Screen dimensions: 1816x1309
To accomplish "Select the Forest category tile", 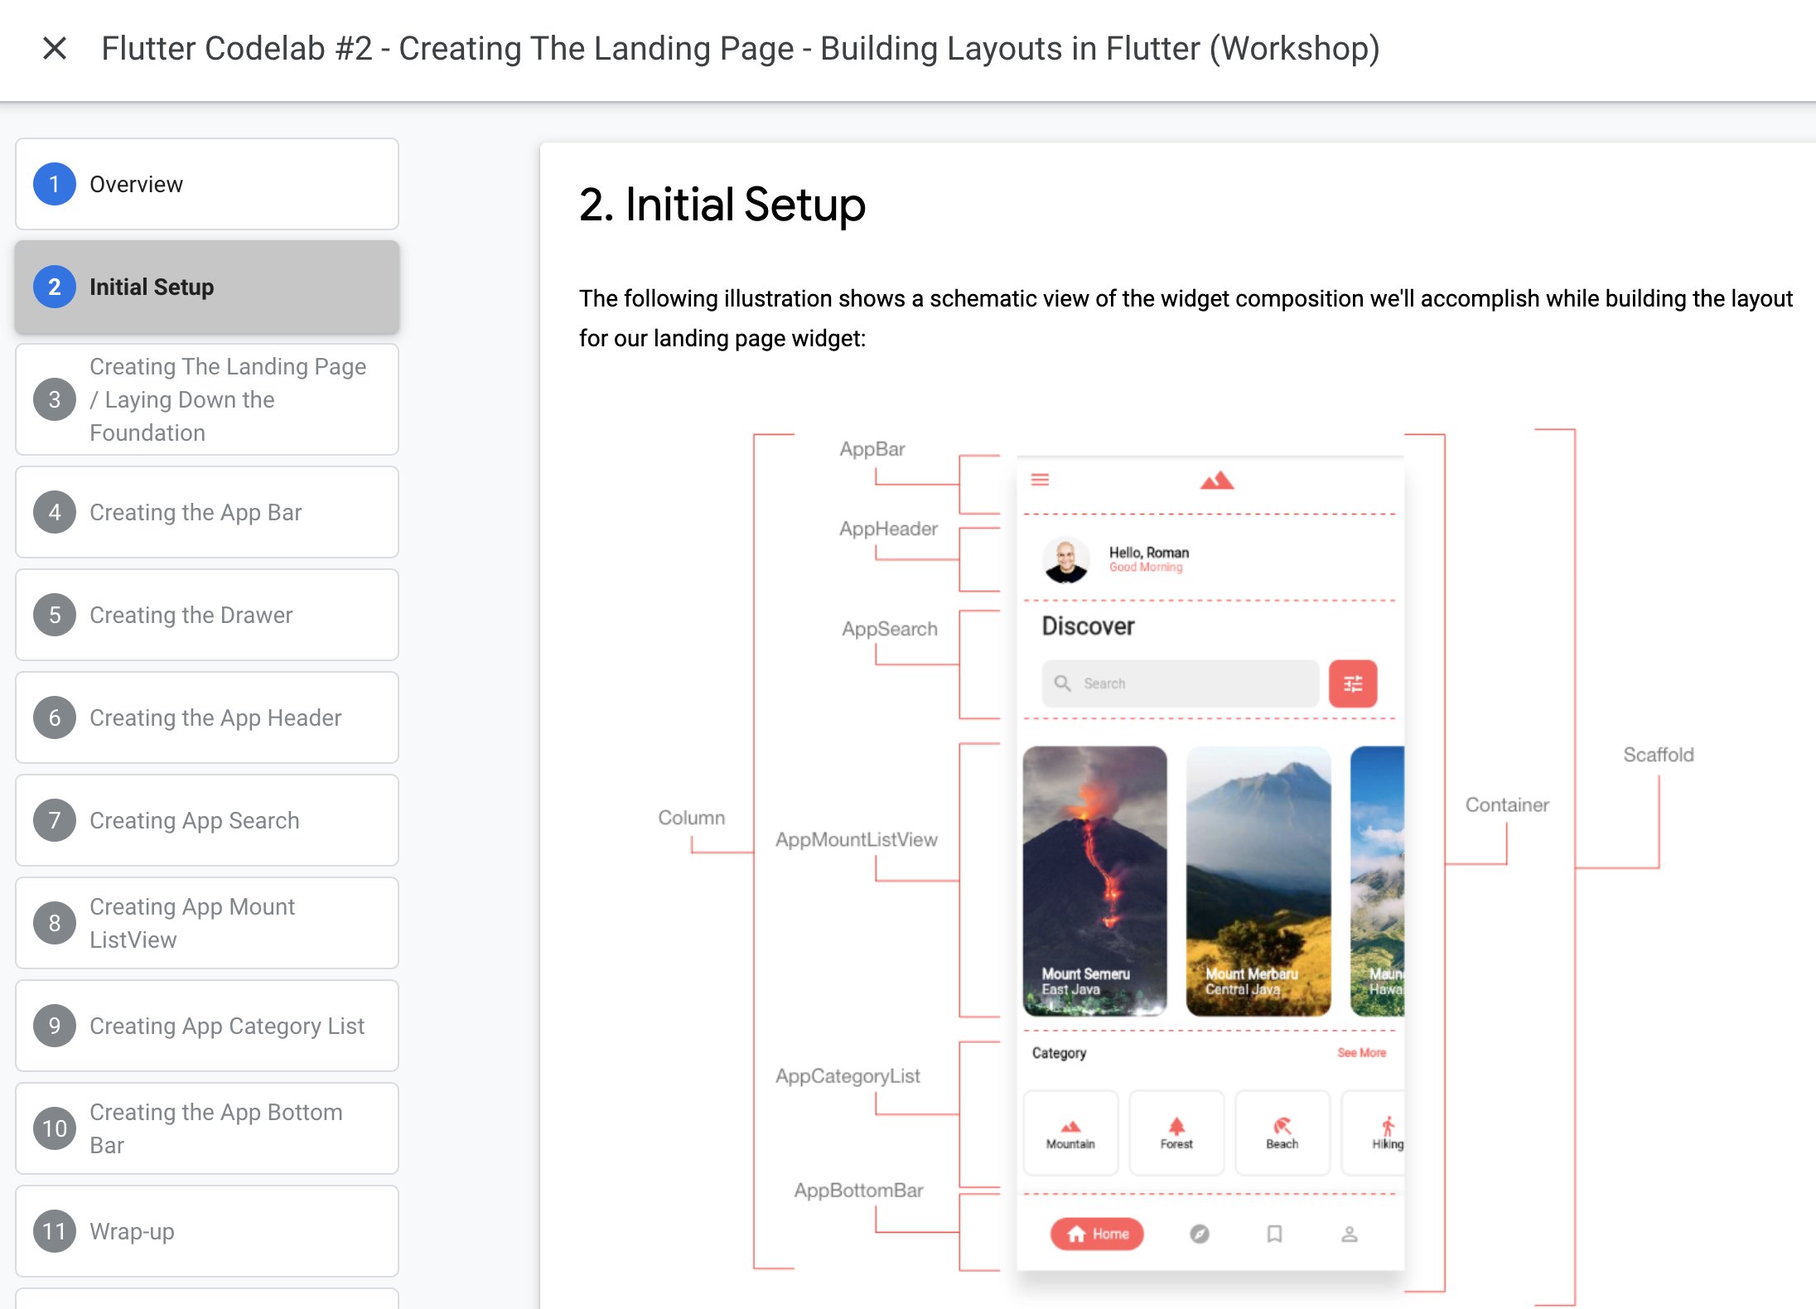I will click(1176, 1133).
